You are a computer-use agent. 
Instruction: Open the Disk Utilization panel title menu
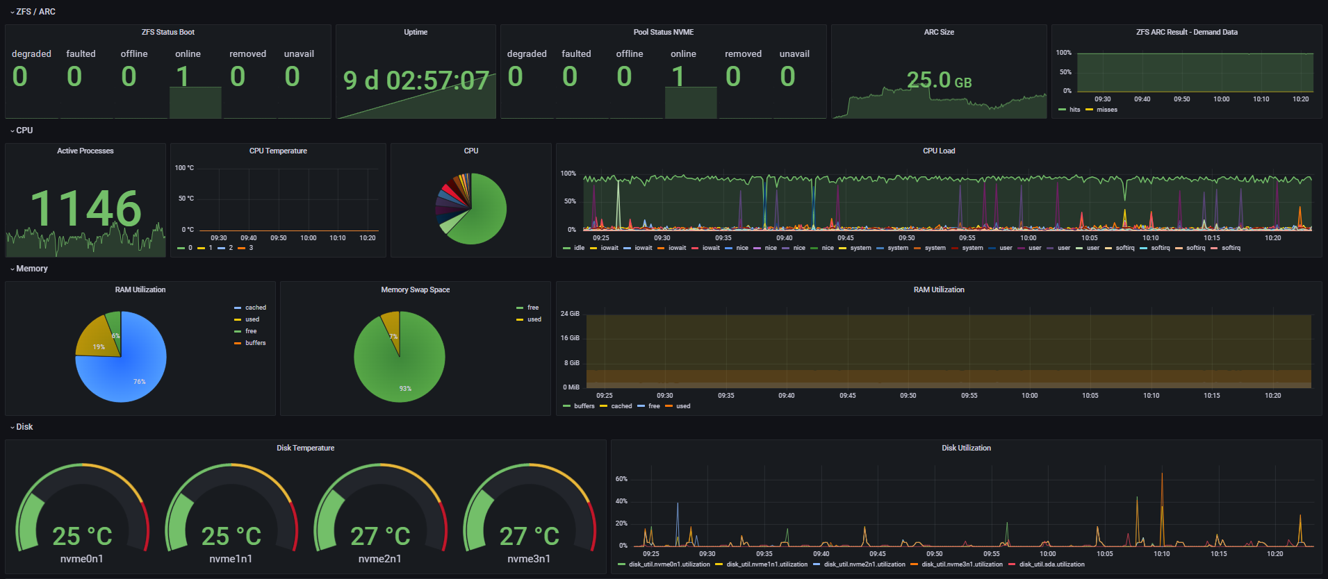point(967,448)
